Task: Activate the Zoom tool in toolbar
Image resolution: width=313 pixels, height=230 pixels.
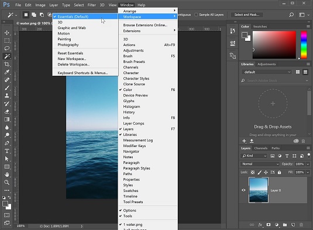Action: click(7, 182)
